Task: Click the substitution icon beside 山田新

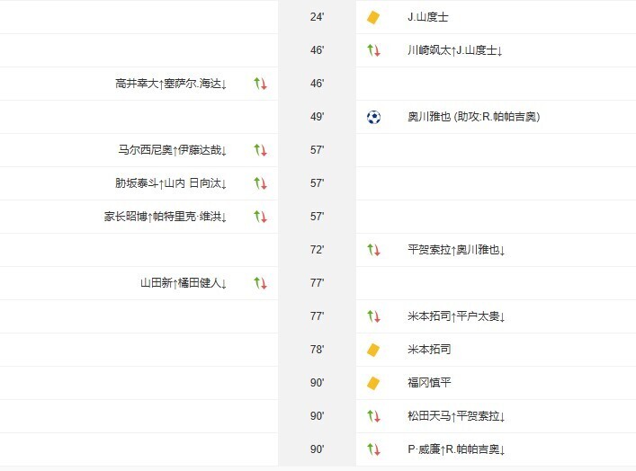Action: (x=261, y=283)
